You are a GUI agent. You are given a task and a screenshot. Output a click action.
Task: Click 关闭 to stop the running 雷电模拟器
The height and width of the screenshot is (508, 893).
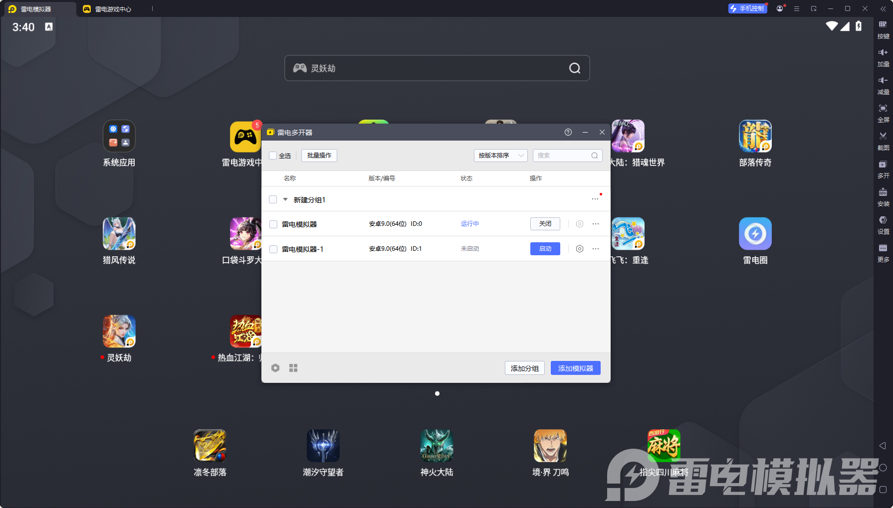tap(545, 224)
